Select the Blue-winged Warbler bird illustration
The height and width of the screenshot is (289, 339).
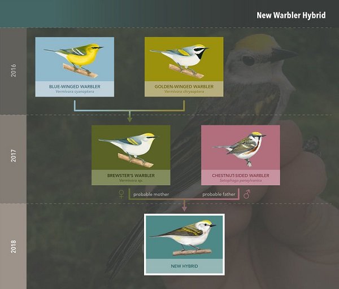(75, 59)
